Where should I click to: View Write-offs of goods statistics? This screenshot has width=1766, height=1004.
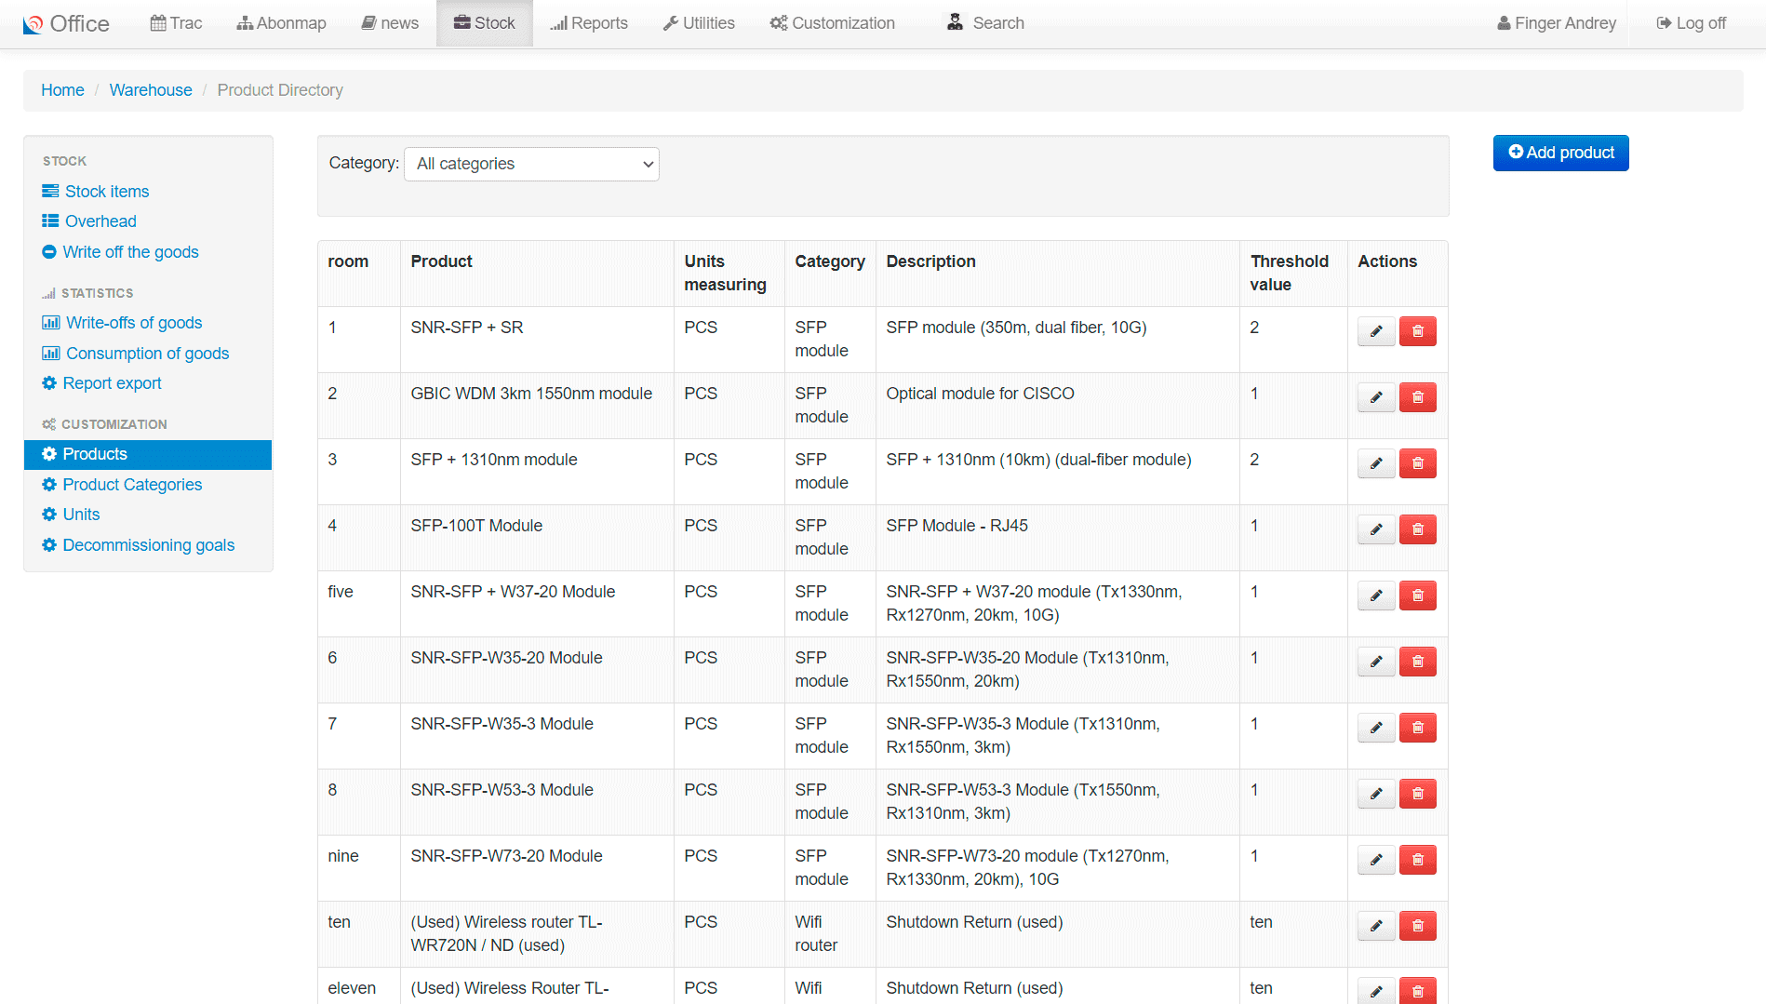point(122,323)
